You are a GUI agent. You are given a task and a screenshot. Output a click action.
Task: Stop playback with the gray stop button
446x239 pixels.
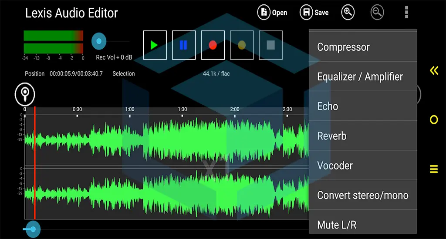(x=271, y=45)
